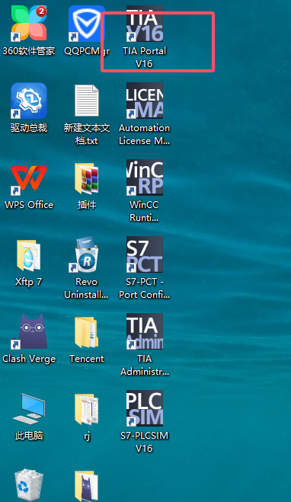Select the 360软件管家 desktop icon
This screenshot has width=291, height=502.
click(x=29, y=24)
